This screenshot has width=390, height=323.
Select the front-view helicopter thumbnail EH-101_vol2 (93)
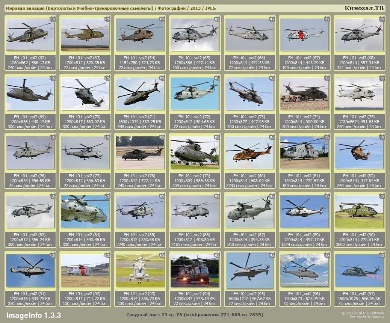coord(139,270)
